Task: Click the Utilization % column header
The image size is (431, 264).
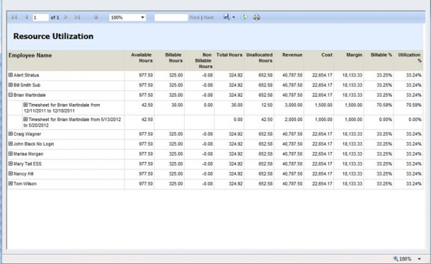Action: click(409, 57)
